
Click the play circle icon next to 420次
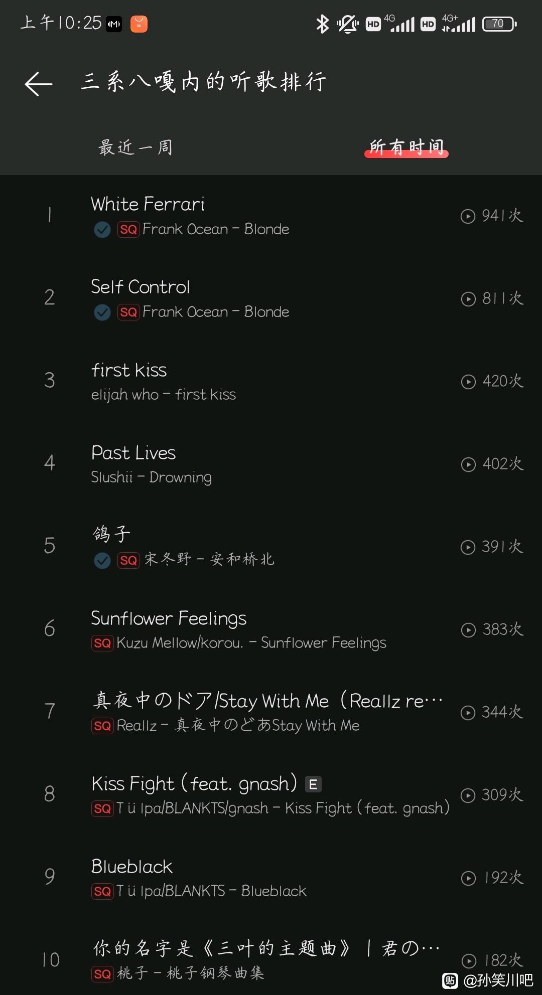[468, 382]
